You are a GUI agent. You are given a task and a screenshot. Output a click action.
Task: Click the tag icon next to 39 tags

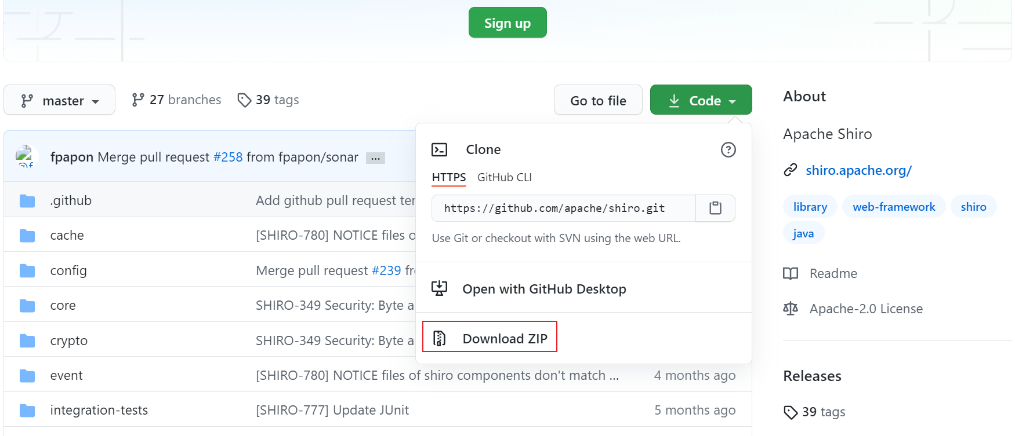click(x=244, y=100)
